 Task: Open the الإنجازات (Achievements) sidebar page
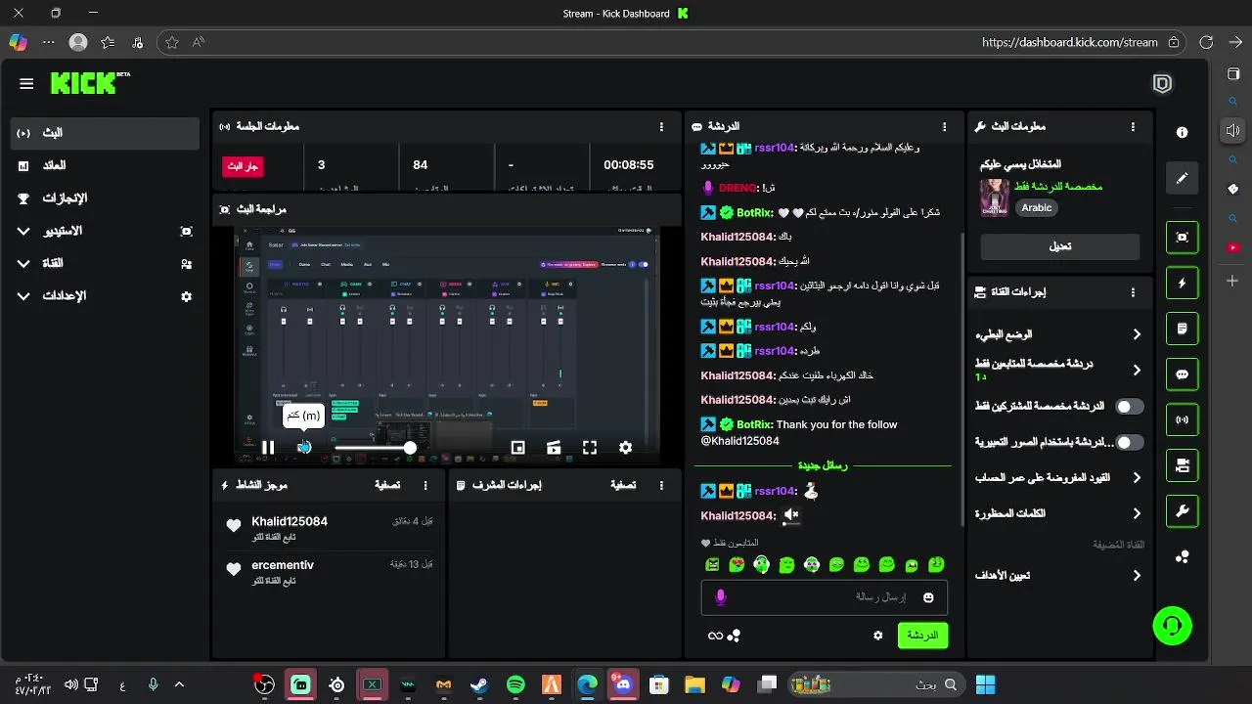tap(106, 198)
